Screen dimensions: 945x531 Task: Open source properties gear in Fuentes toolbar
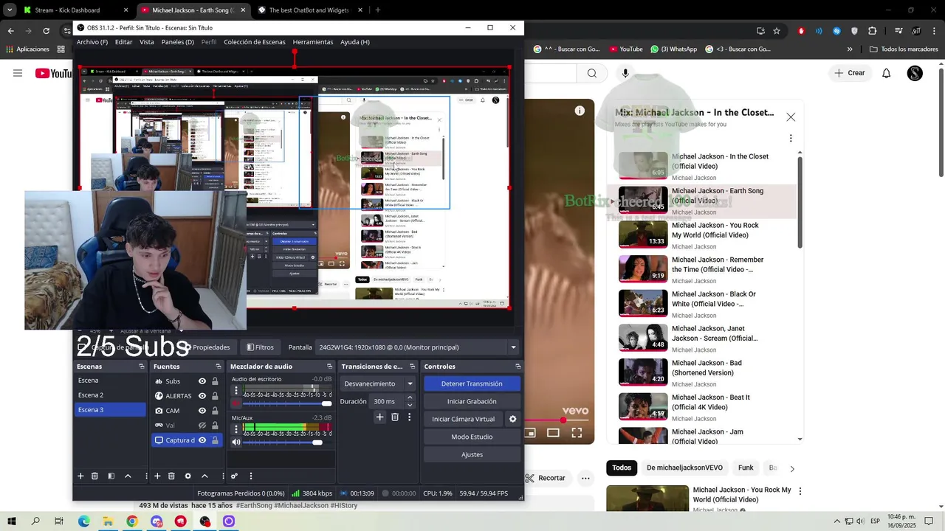[x=188, y=476]
